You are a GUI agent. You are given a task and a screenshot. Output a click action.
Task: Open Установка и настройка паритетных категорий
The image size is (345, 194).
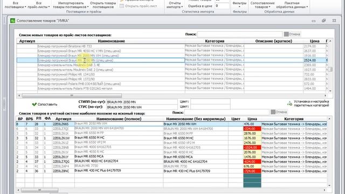[308, 103]
